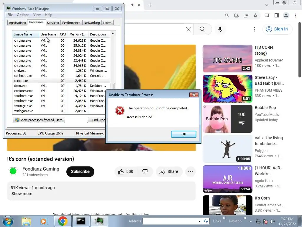Open the Windows Start menu

tap(8, 221)
